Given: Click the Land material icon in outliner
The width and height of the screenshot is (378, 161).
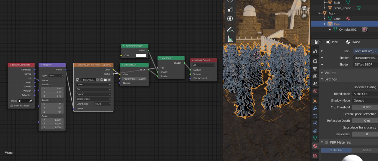Looking at the screenshot, I should (348, 19).
